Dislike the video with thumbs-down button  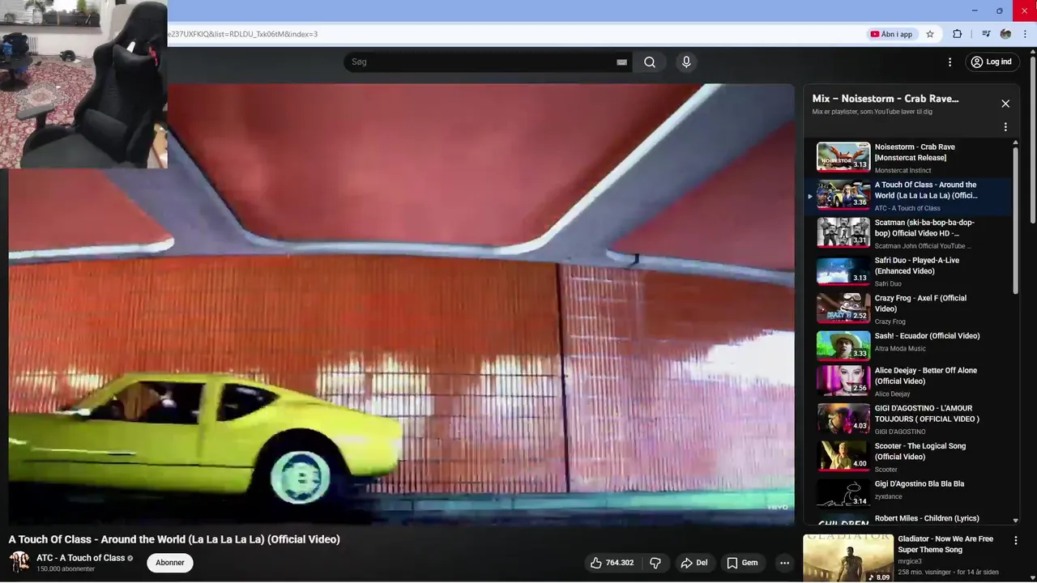coord(655,563)
